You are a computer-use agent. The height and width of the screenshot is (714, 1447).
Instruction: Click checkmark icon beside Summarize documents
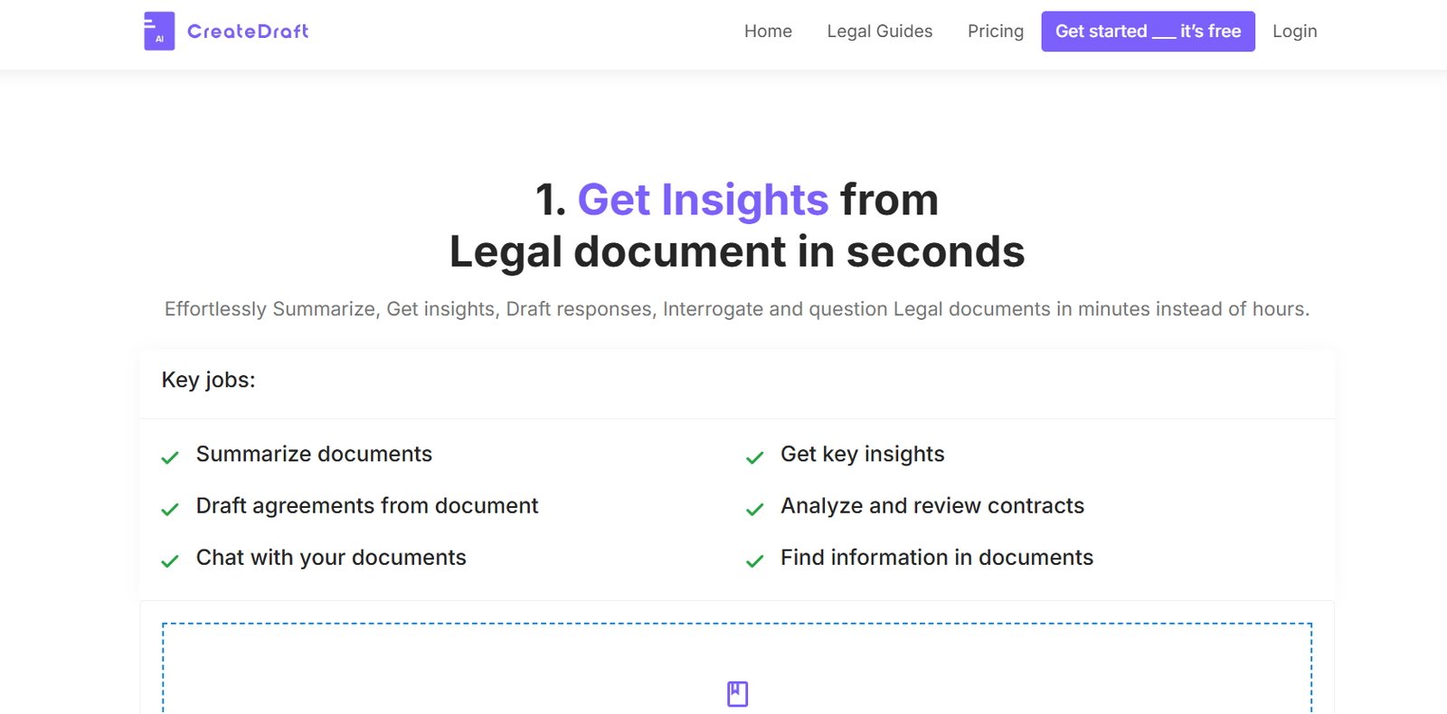pos(170,457)
